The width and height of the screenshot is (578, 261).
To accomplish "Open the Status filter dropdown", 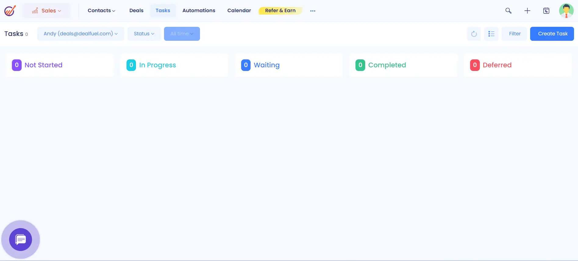I will (144, 34).
